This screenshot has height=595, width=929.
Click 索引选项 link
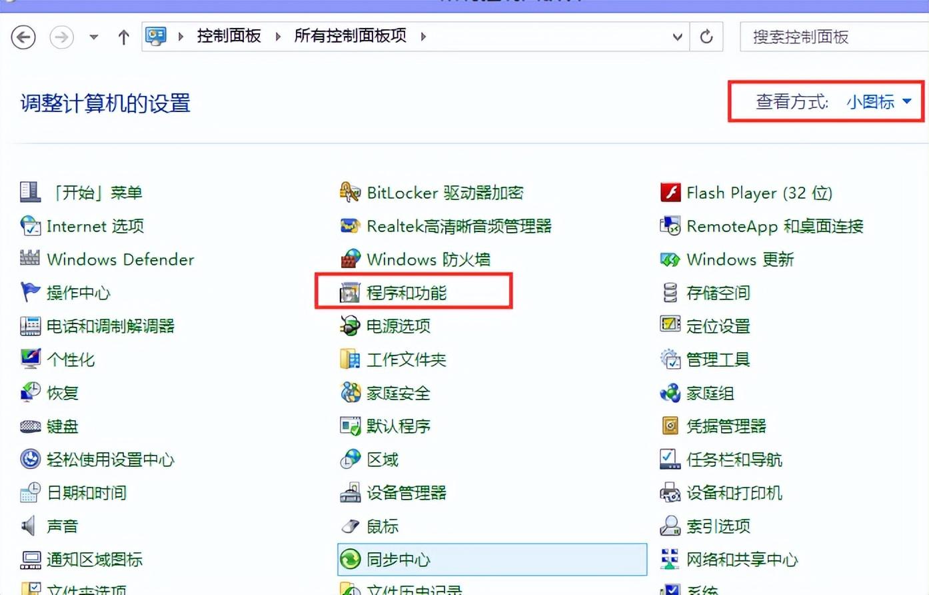pos(718,526)
